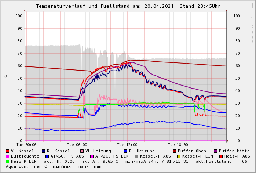
Task: Select the pink VL Heizung legend swatch
Action: [82, 151]
